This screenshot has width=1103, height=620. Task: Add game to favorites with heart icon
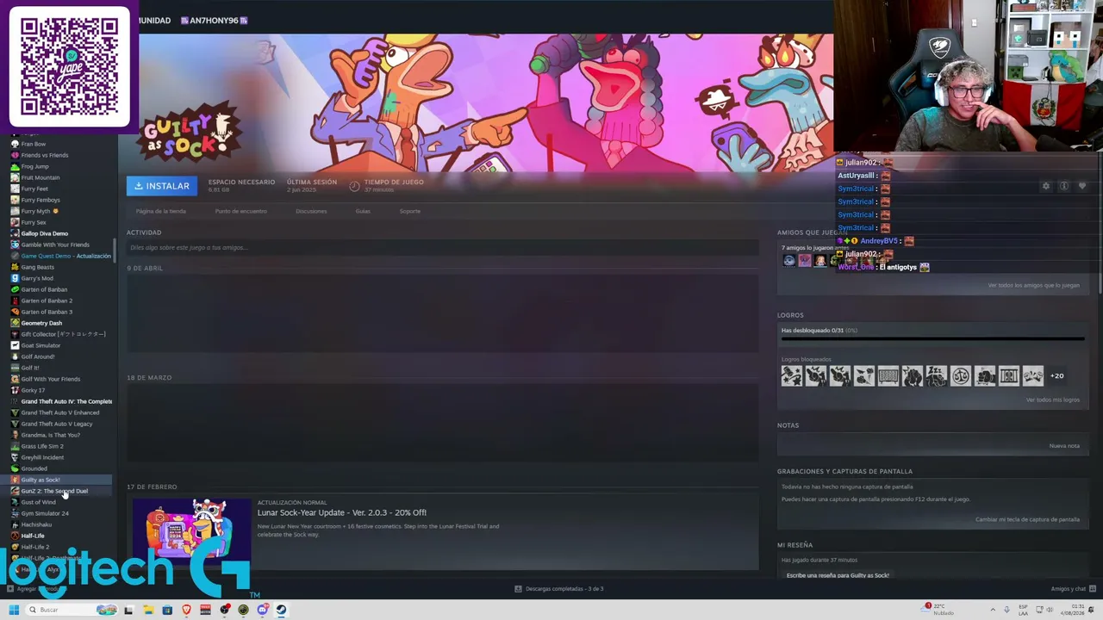coord(1082,186)
